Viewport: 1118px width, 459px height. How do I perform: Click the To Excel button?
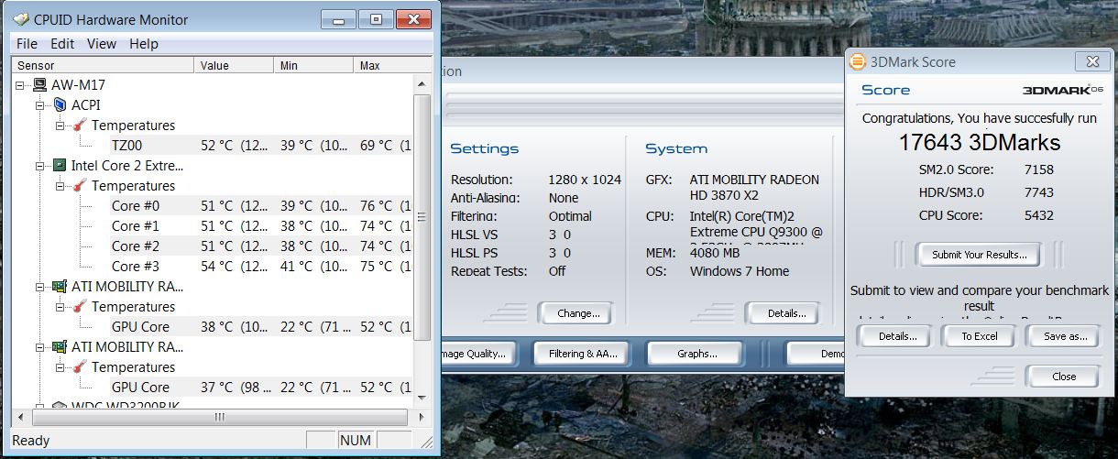[x=979, y=336]
